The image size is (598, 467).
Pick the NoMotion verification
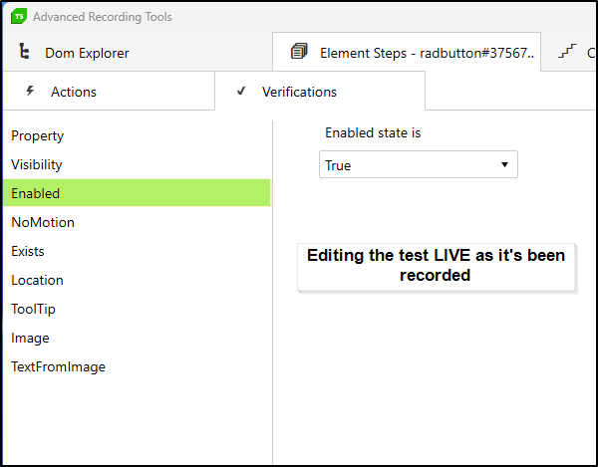coord(43,222)
